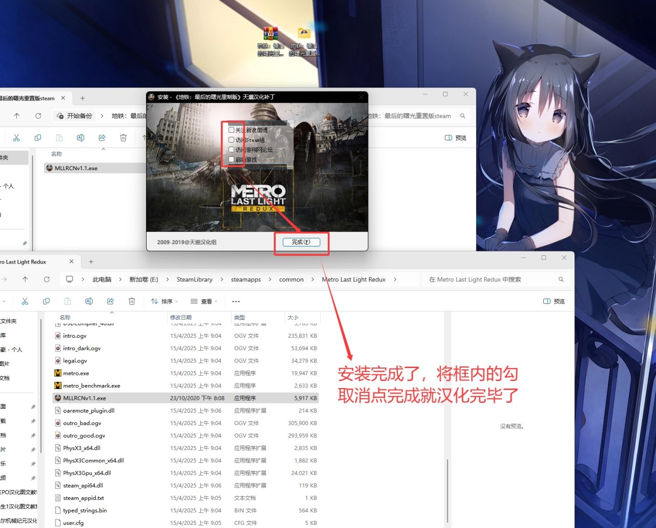This screenshot has width=656, height=528.
Task: Click the metro.exe application icon
Action: (58, 373)
